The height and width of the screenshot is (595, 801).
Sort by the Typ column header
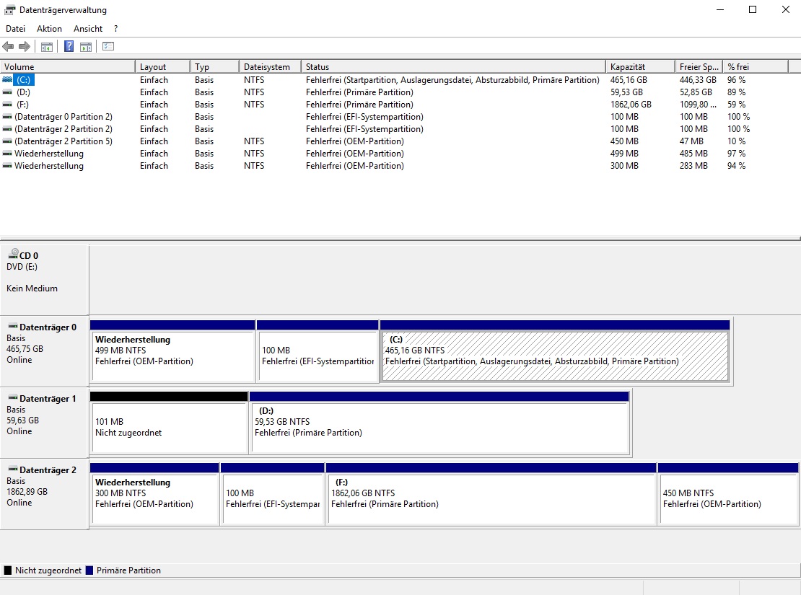coord(214,67)
